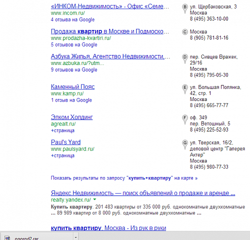
Task: Click ogorod2.rar file icon in download bar
Action: [x=7, y=238]
